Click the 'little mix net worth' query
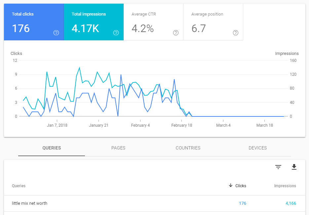This screenshot has width=309, height=215. point(29,203)
